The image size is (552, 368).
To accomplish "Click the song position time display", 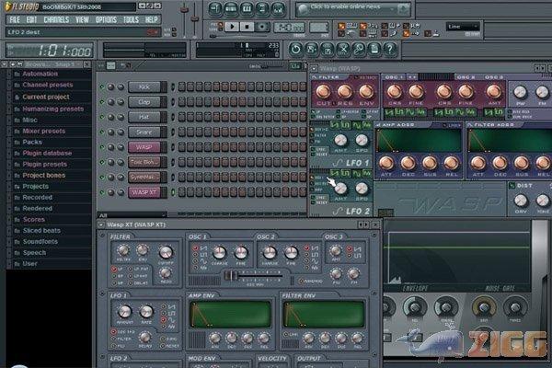I will coord(51,50).
